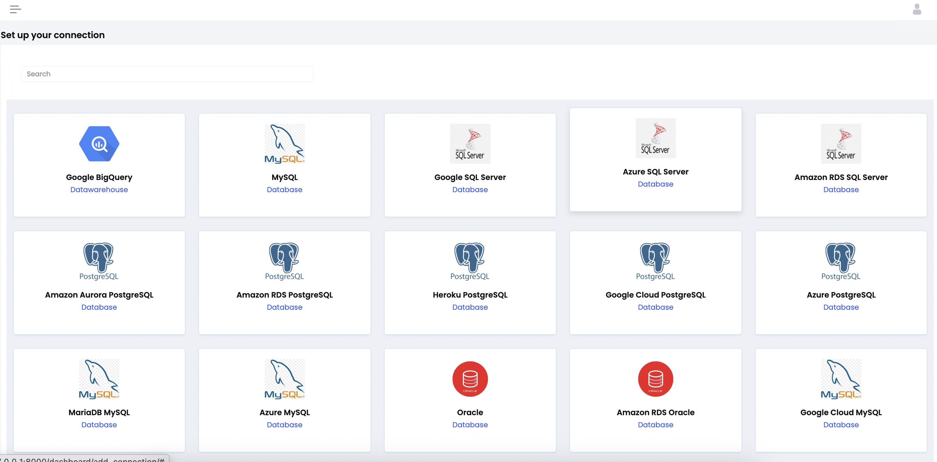Click the elephant logo on Google Cloud PostgreSQL card

tap(656, 262)
